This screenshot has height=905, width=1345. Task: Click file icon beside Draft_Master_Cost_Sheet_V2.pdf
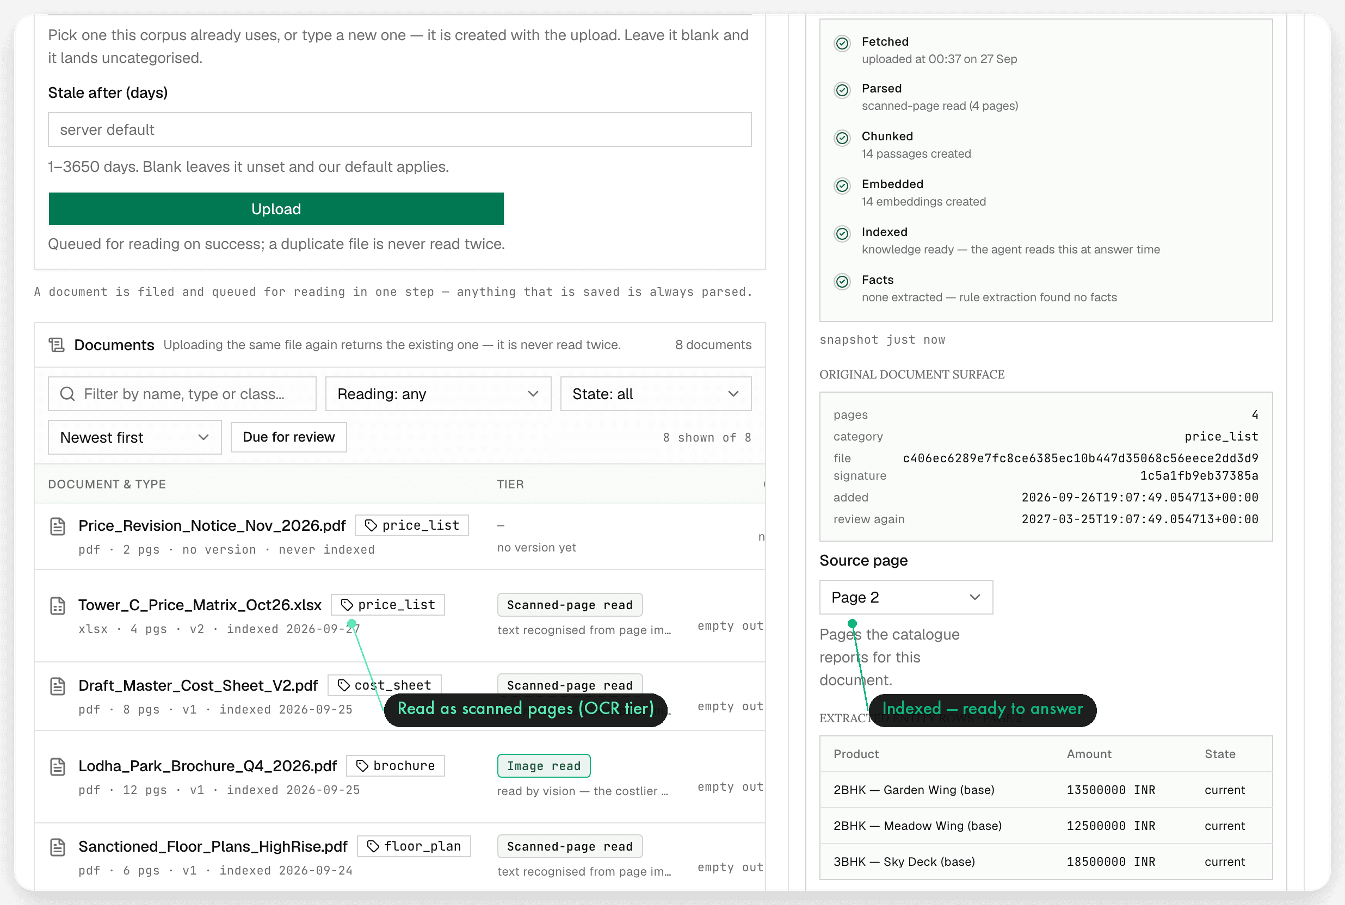click(58, 686)
